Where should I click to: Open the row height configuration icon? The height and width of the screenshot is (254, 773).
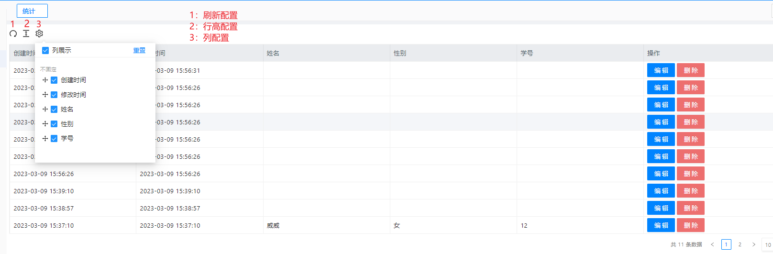pyautogui.click(x=26, y=33)
